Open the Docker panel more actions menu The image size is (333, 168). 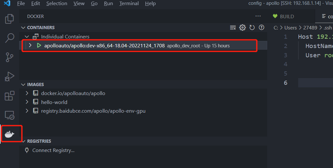[258, 16]
